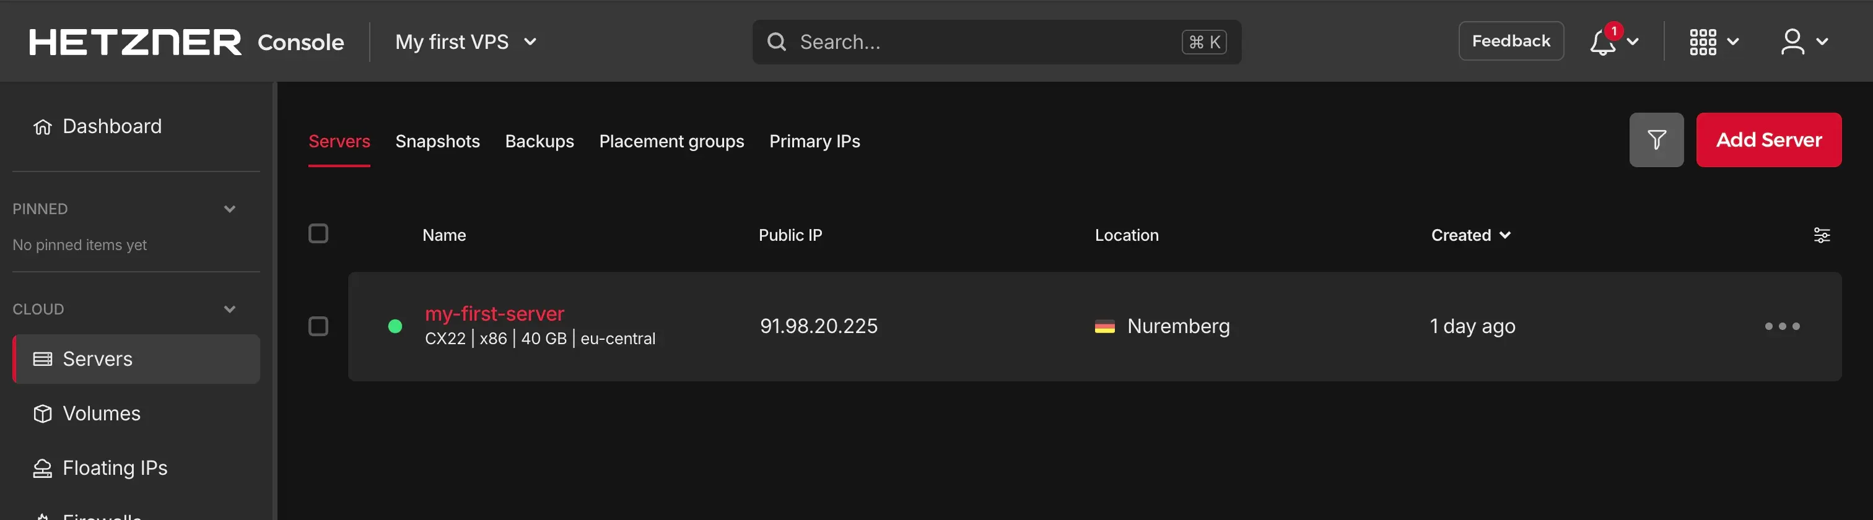Open table column settings icon
This screenshot has height=520, width=1873.
pyautogui.click(x=1822, y=235)
